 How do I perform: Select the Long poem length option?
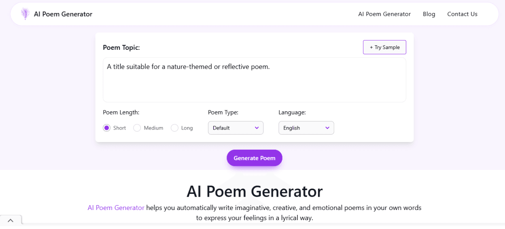tap(175, 128)
